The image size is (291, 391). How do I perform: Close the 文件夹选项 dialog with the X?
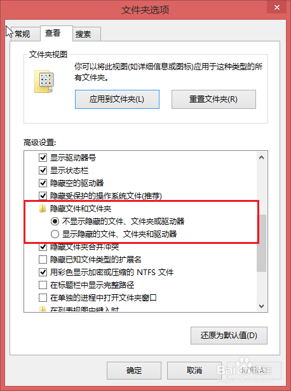(277, 7)
